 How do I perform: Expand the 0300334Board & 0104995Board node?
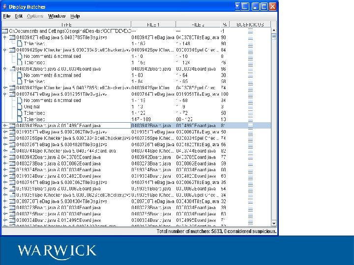click(x=5, y=220)
